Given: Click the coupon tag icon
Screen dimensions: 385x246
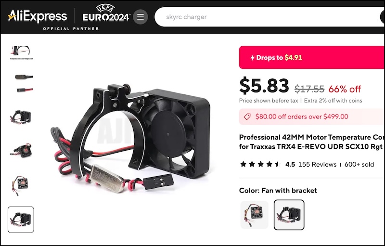Looking at the screenshot, I should [x=247, y=117].
